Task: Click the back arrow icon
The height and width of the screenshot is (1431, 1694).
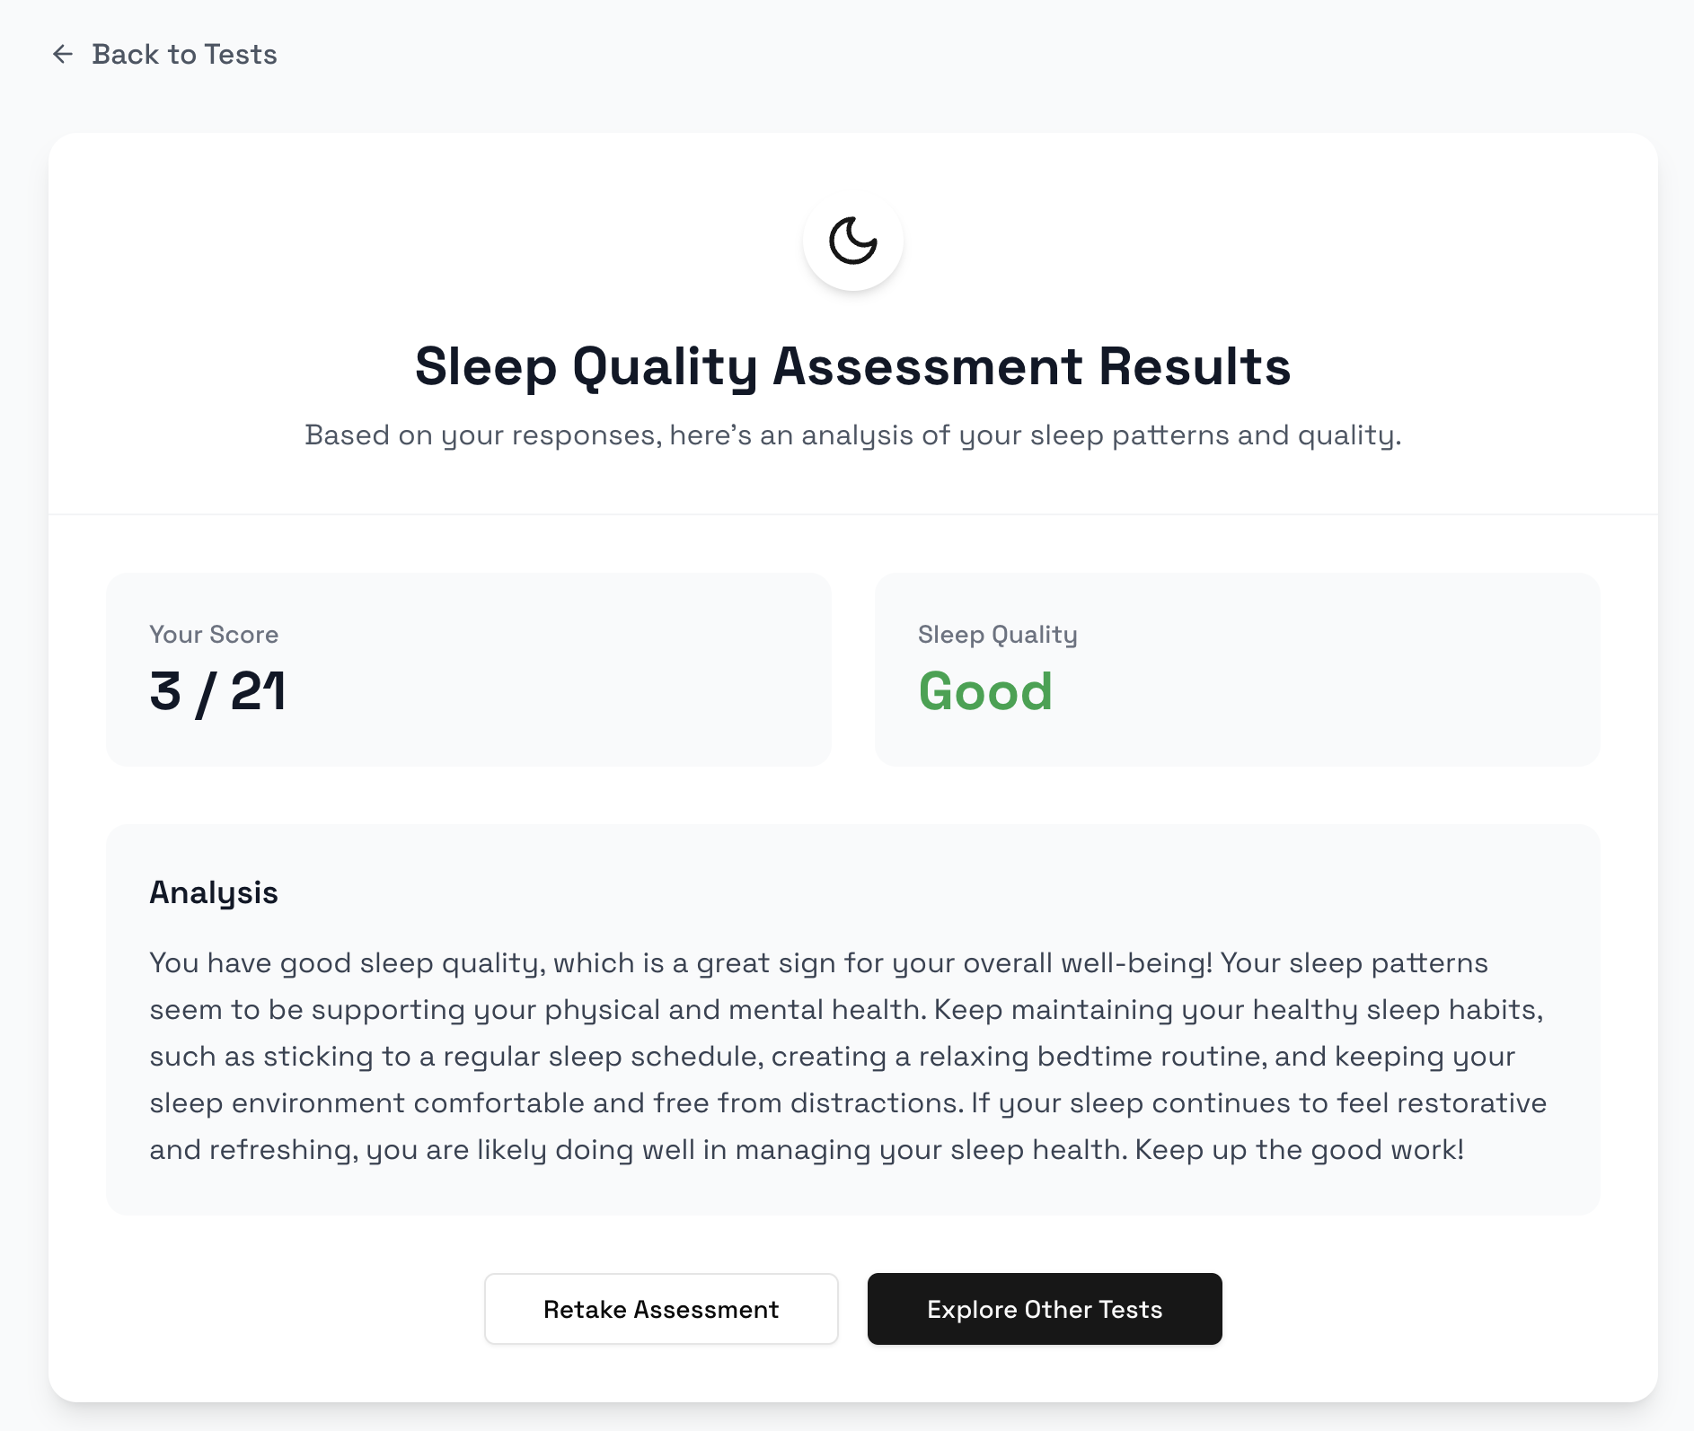Action: (63, 55)
